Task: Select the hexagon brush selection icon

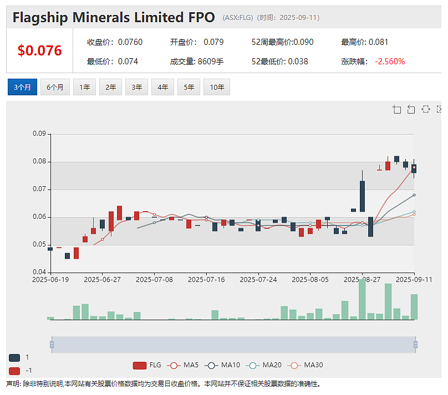Action: (x=426, y=109)
